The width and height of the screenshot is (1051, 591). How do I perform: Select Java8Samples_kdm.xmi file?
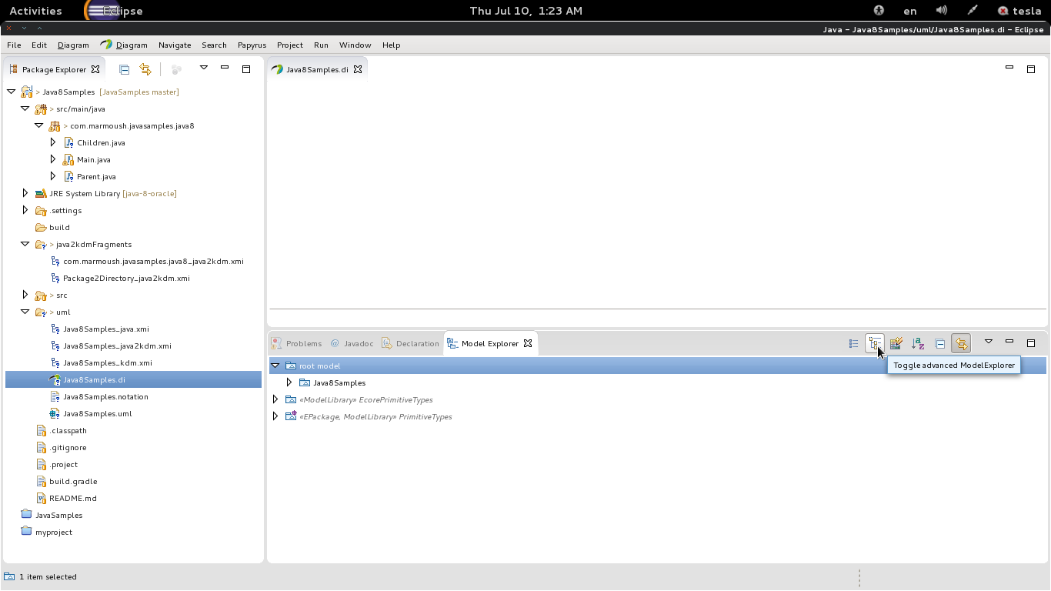tap(107, 362)
